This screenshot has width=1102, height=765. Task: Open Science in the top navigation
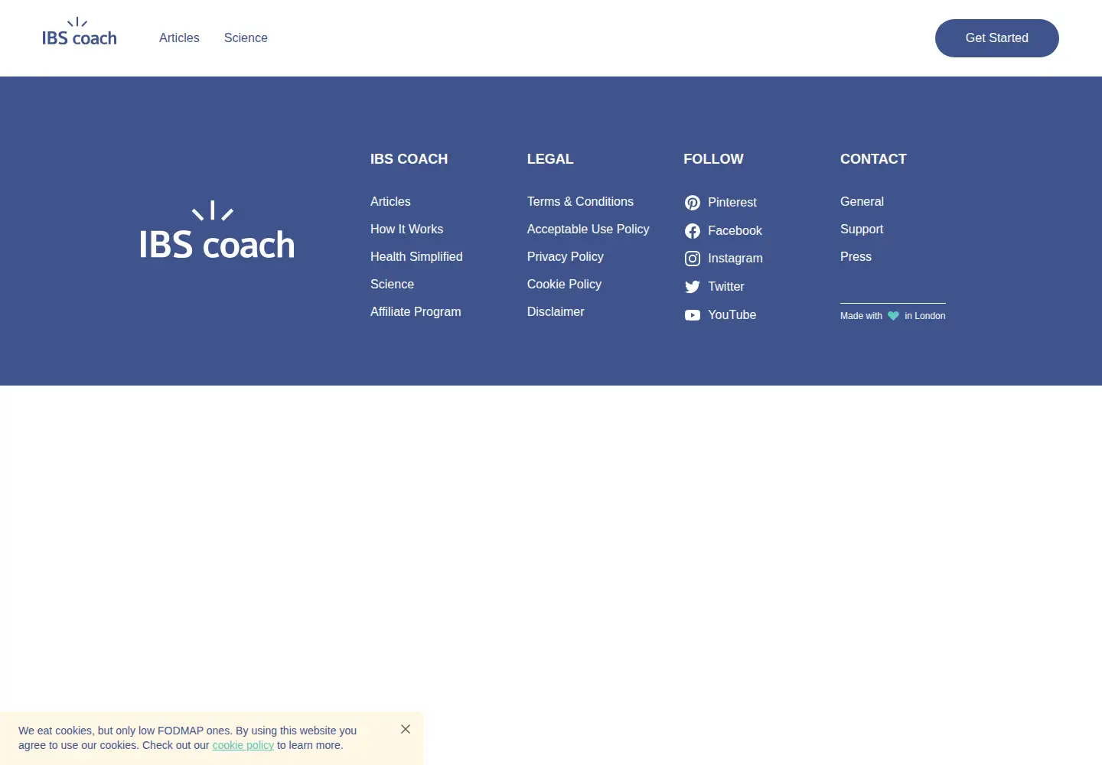click(246, 37)
